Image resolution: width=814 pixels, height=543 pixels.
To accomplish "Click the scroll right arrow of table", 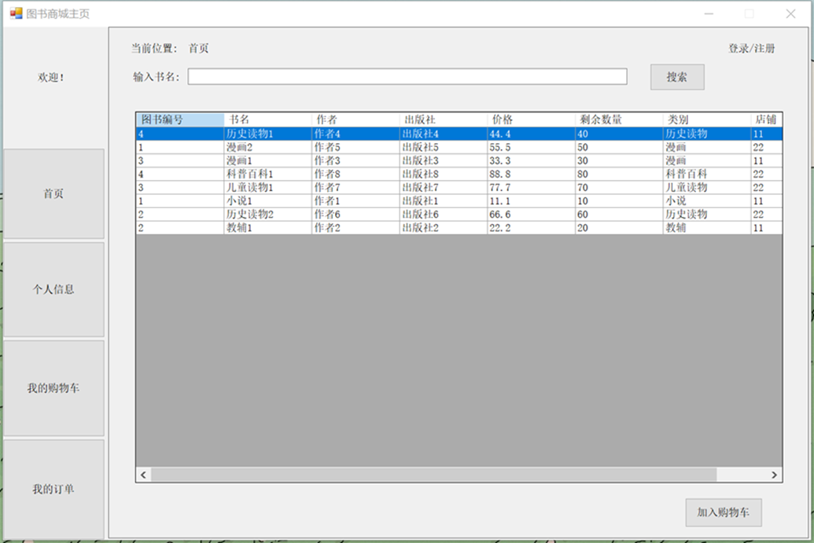I will tap(774, 475).
